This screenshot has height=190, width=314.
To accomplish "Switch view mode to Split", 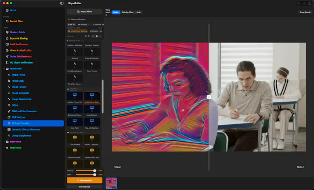I will pyautogui.click(x=139, y=13).
